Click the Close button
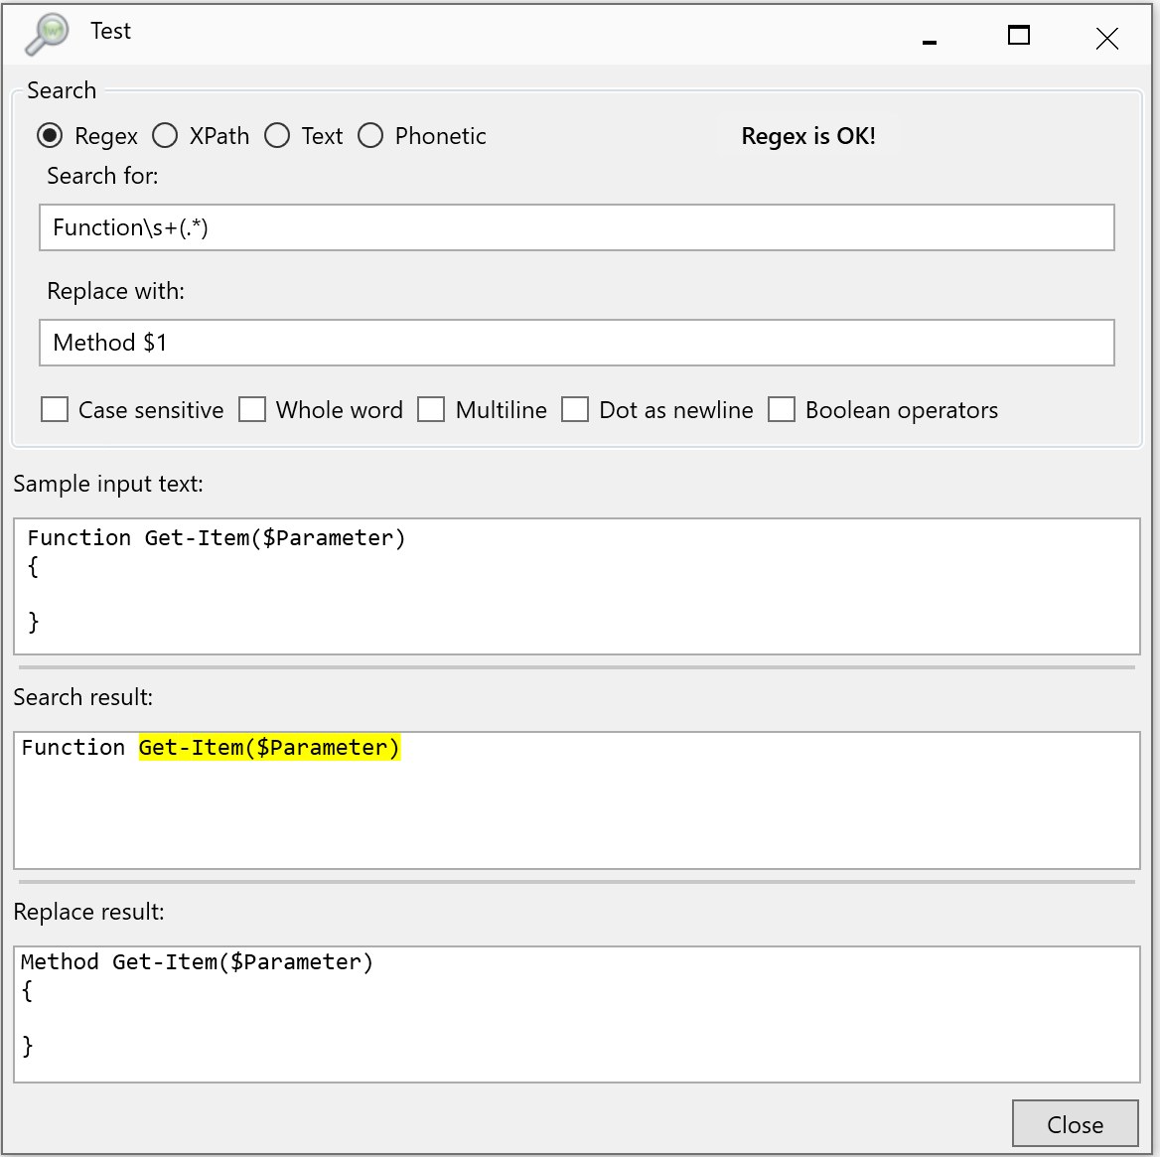 point(1075,1123)
